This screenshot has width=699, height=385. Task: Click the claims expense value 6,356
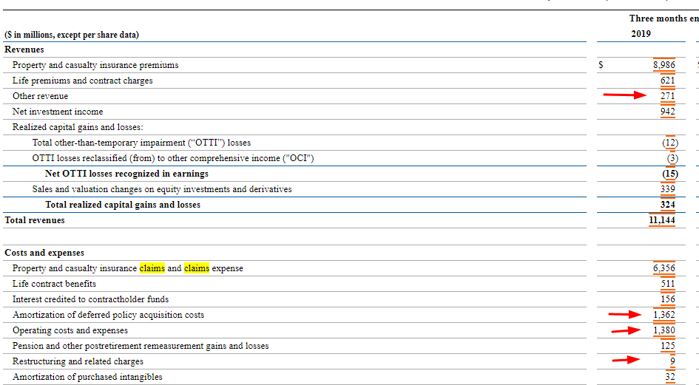pos(663,268)
